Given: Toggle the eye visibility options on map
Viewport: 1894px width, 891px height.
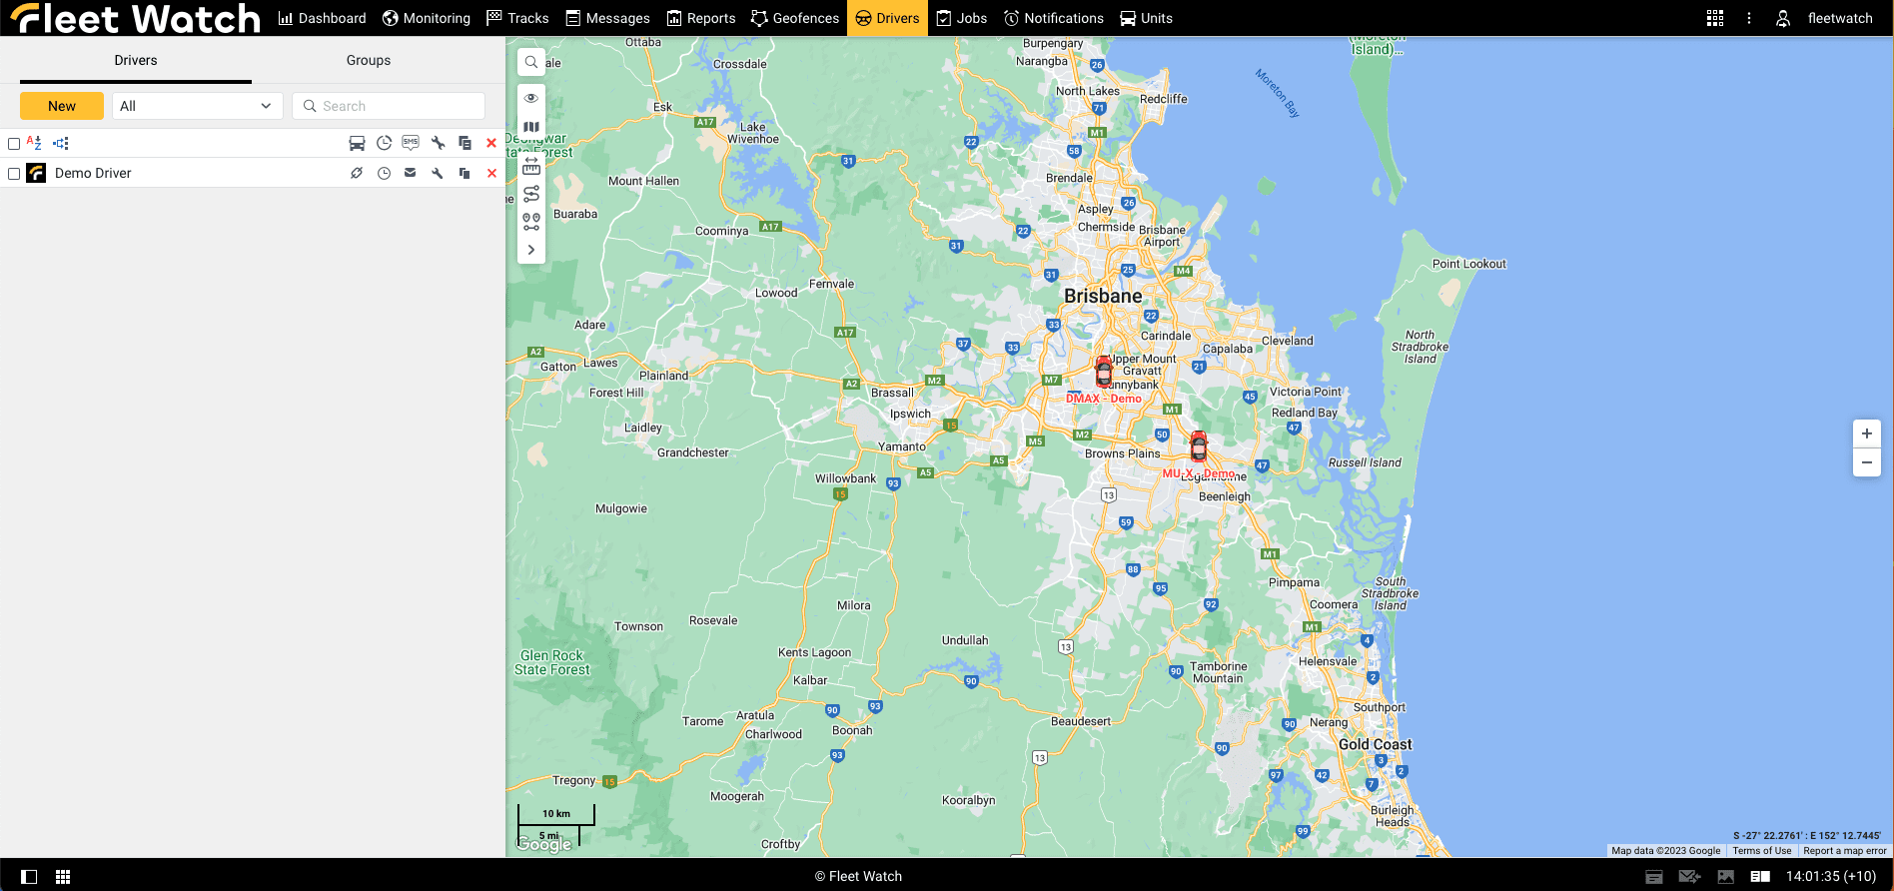Looking at the screenshot, I should pos(531,98).
